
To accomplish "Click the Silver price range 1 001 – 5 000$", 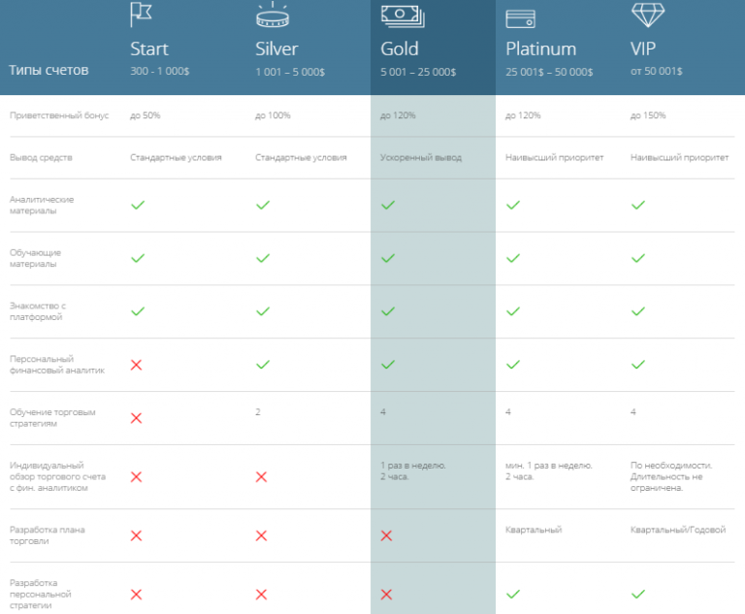I will (290, 72).
